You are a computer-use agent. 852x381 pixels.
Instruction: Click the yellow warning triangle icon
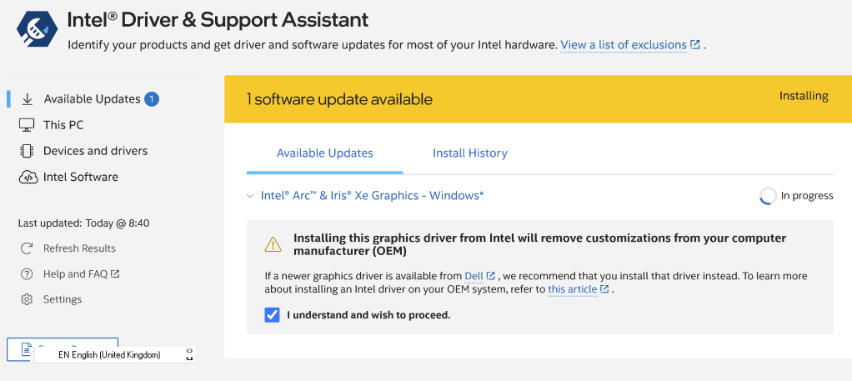pyautogui.click(x=273, y=244)
